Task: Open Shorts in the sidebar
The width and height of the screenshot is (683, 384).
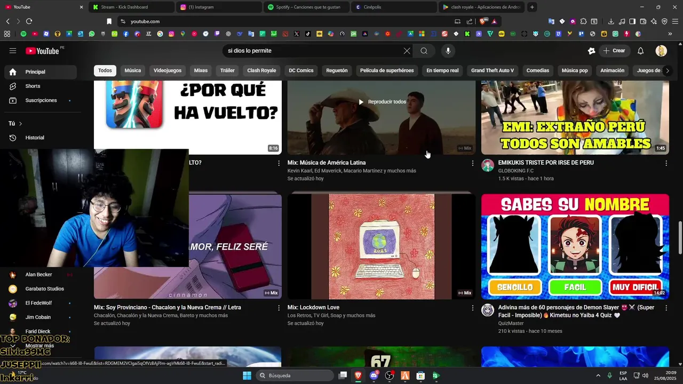Action: pos(41,86)
